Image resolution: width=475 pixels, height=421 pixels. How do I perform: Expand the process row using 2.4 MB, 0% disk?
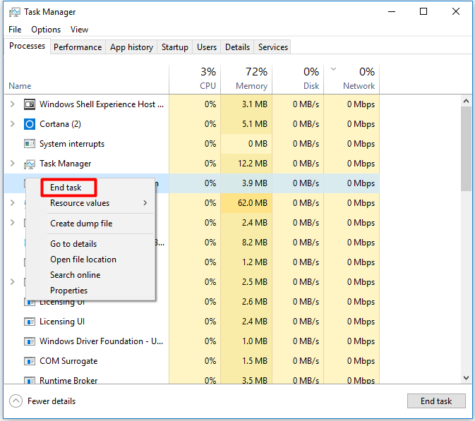click(x=13, y=222)
